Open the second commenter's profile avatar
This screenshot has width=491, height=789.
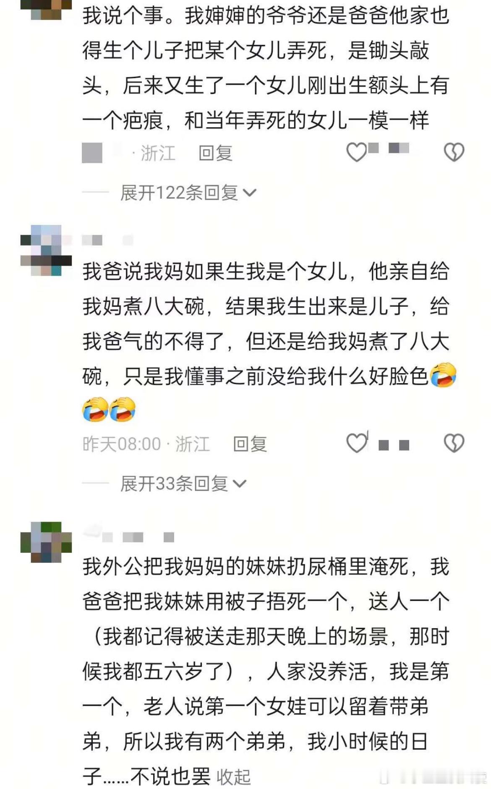point(46,250)
